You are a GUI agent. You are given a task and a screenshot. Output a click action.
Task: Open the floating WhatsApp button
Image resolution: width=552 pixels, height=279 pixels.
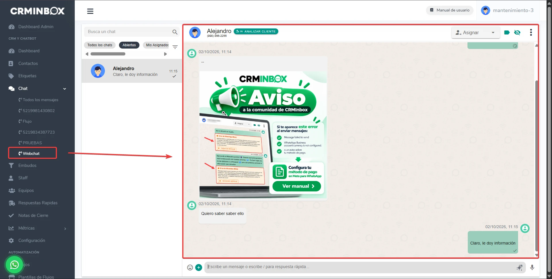pyautogui.click(x=14, y=265)
